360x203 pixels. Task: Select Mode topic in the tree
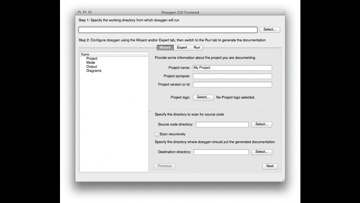click(x=91, y=63)
